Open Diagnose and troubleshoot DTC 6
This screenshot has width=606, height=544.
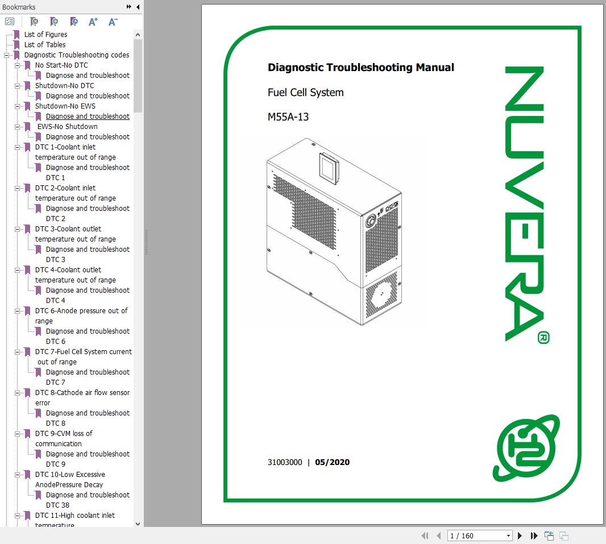click(88, 336)
